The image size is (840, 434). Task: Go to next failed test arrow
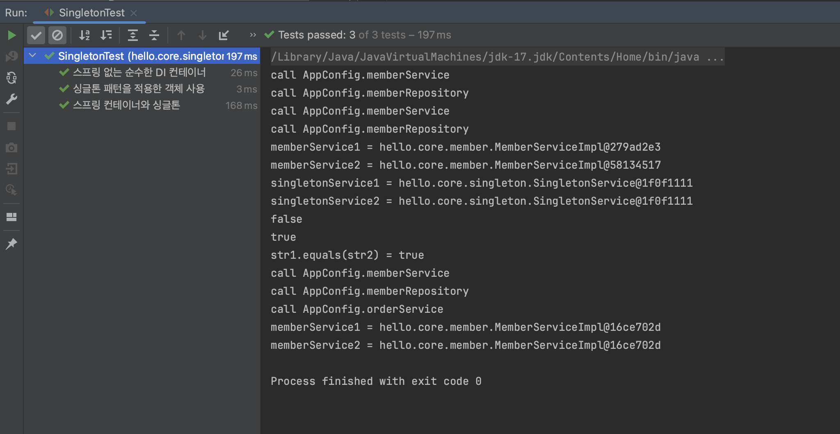(202, 35)
